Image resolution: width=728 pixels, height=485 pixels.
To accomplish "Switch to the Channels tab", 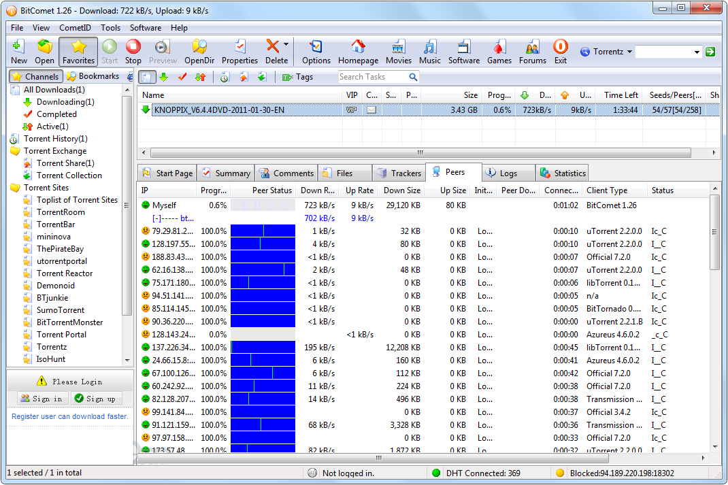I will (36, 76).
